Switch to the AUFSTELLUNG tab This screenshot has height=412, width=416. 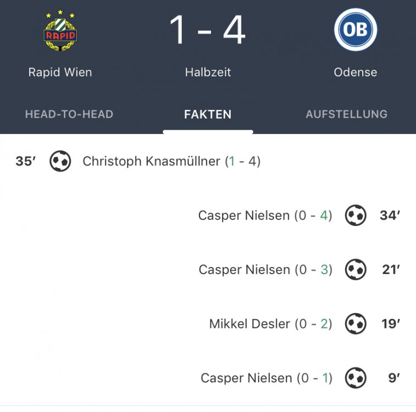[347, 114]
